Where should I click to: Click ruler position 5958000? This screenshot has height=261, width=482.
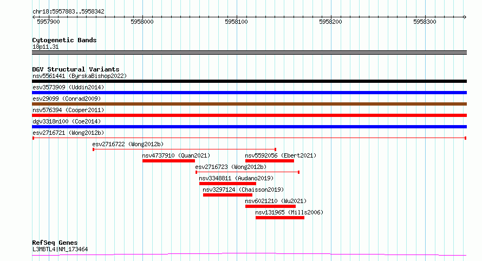tap(142, 22)
